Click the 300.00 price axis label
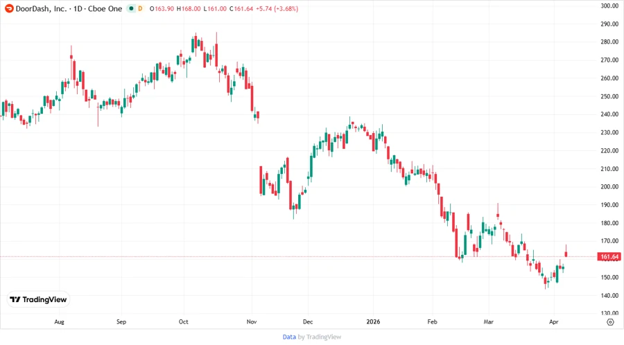The image size is (624, 345). 609,6
